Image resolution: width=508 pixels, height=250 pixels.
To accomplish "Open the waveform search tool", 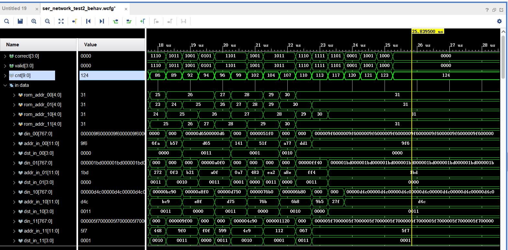I will pyautogui.click(x=6, y=21).
